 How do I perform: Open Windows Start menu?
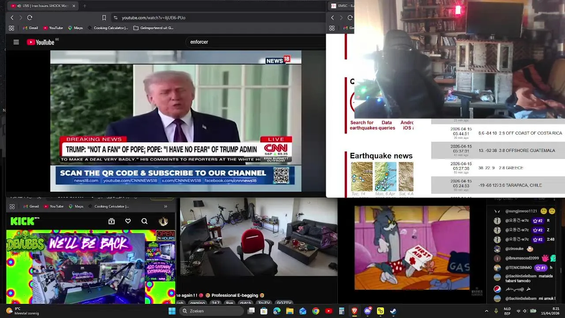point(172,311)
